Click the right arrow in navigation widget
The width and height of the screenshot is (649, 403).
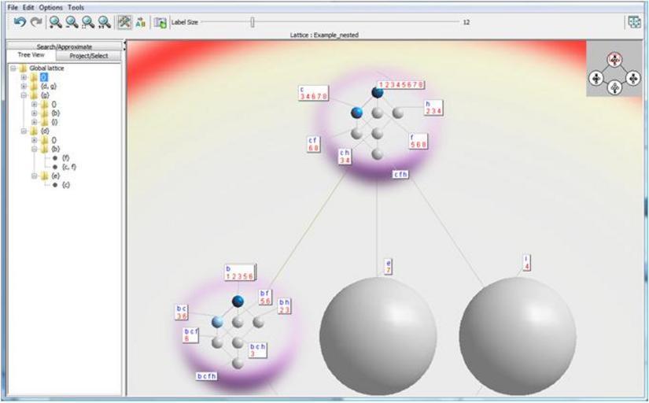point(634,78)
